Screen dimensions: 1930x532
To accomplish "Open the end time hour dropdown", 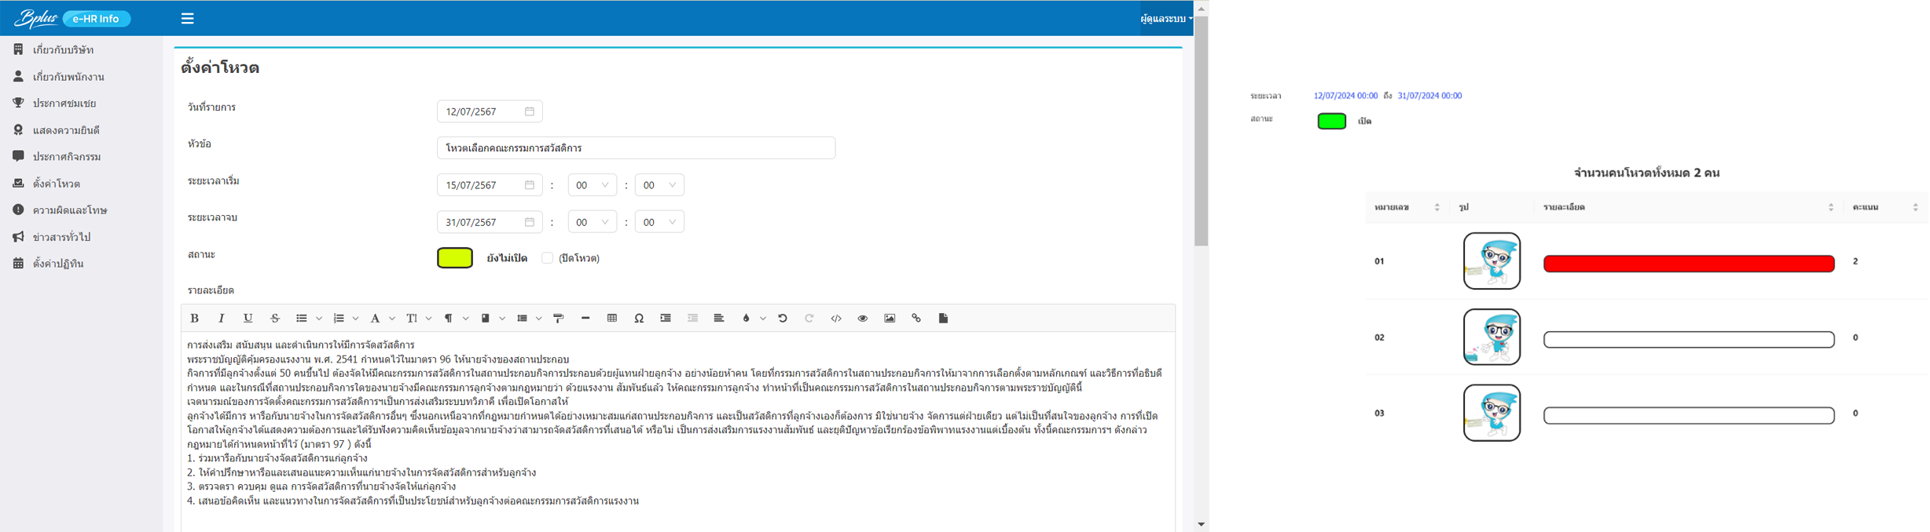I will point(593,222).
